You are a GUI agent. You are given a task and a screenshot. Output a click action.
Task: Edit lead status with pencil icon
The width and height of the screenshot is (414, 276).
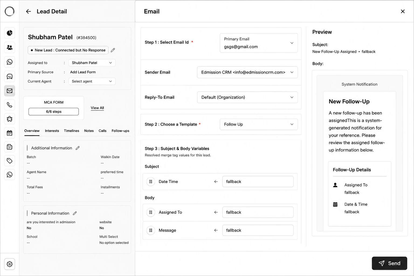[113, 50]
